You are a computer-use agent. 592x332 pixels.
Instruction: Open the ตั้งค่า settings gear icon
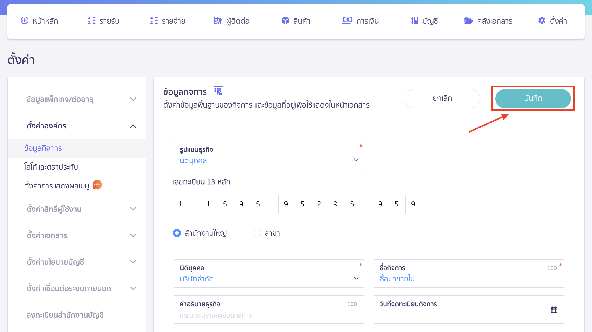pyautogui.click(x=541, y=21)
